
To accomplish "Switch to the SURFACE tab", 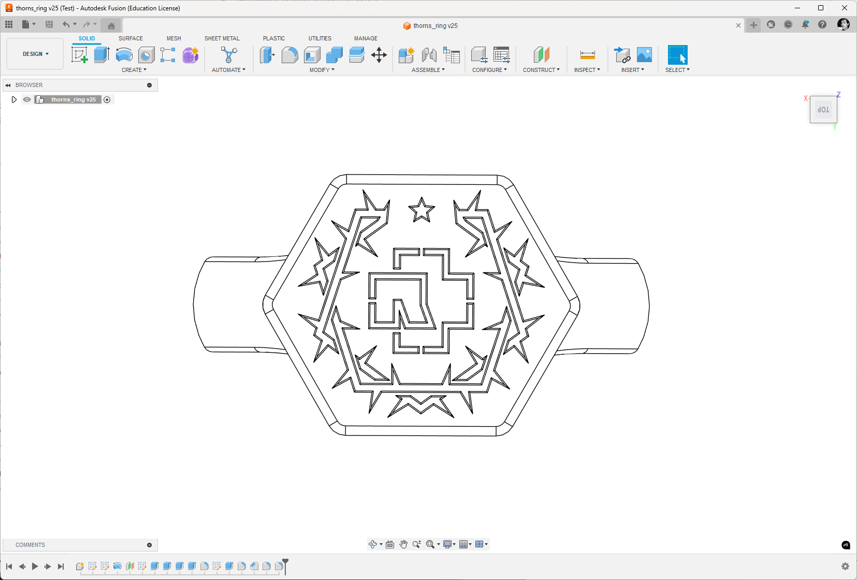I will coord(130,38).
